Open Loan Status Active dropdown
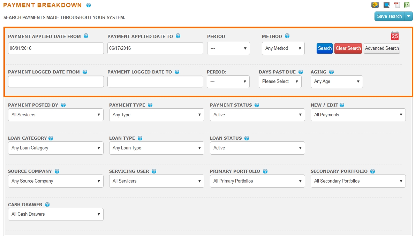This screenshot has width=416, height=240. 257,148
